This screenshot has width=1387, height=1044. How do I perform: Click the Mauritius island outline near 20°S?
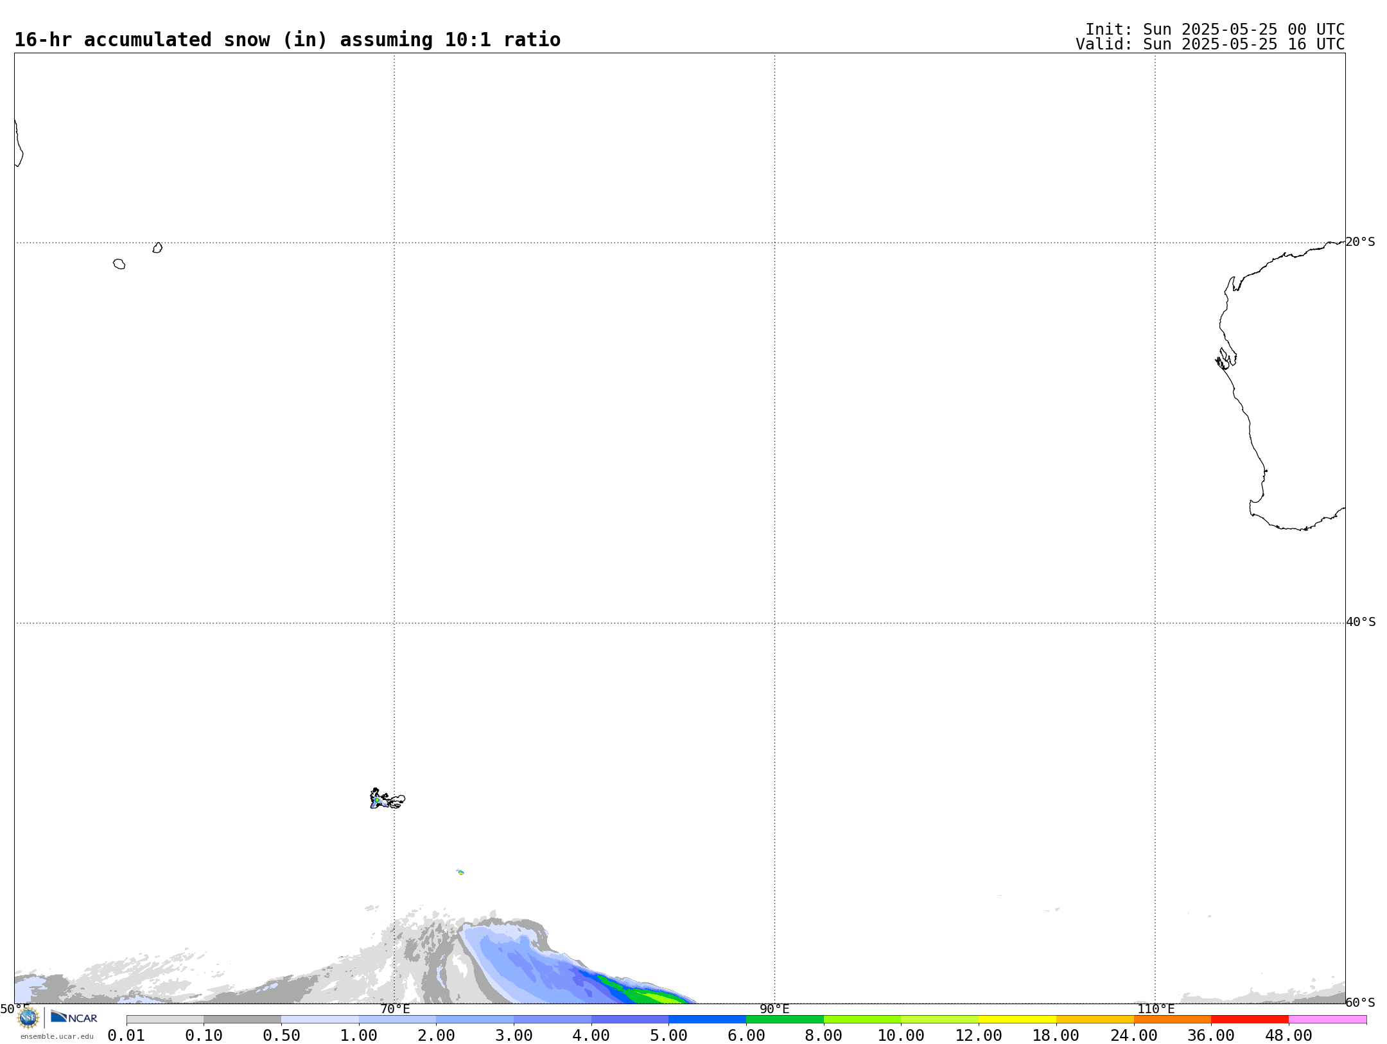pos(157,248)
